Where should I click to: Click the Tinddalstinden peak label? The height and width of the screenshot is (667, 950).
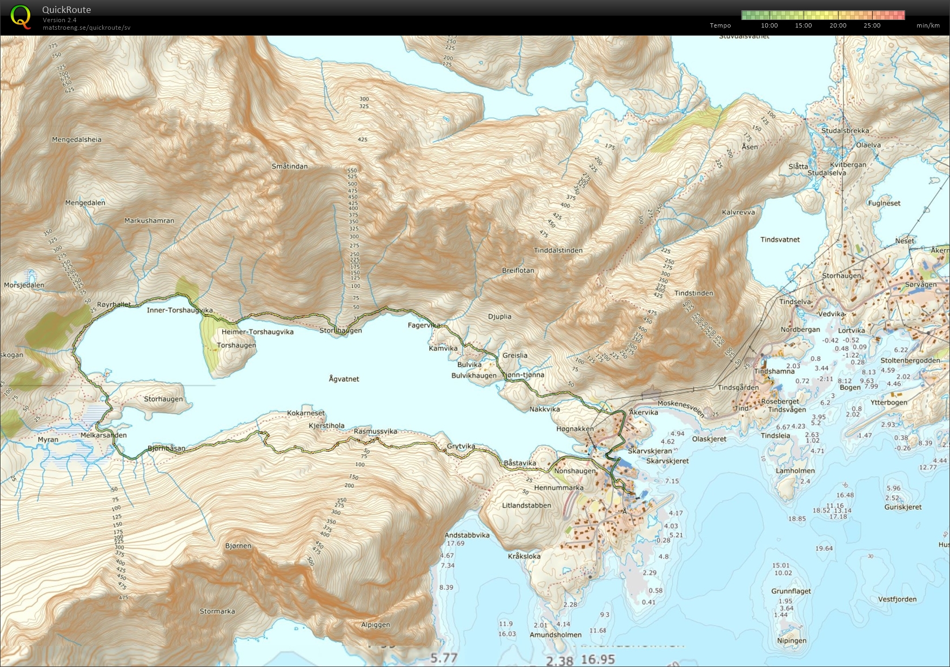tap(558, 250)
